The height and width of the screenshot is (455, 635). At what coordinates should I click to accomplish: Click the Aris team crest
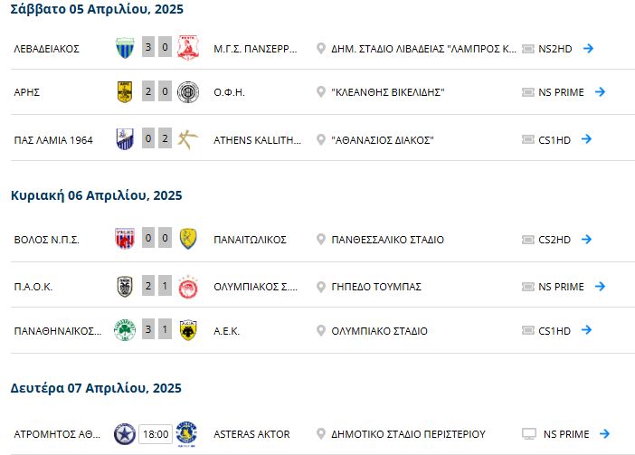[x=125, y=92]
